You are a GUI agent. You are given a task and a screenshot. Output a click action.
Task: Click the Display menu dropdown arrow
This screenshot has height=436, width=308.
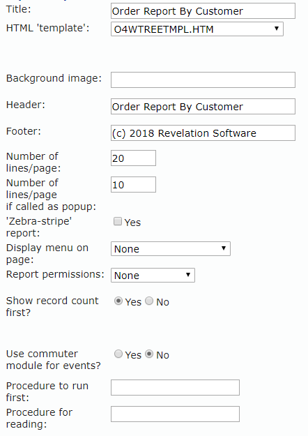coord(224,248)
